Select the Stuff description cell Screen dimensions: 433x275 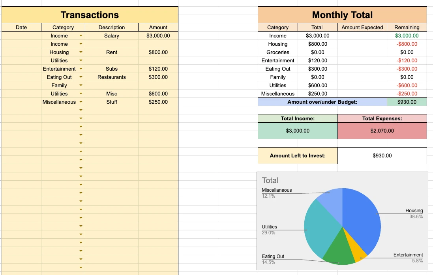pos(112,102)
